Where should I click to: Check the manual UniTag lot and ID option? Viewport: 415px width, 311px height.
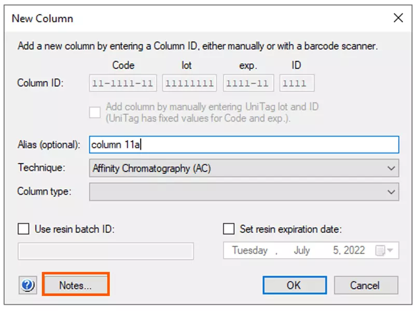coord(95,112)
